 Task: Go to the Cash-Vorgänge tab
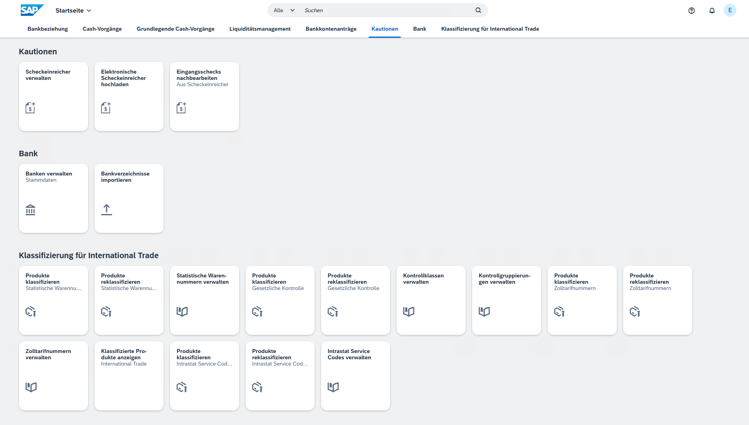click(102, 29)
